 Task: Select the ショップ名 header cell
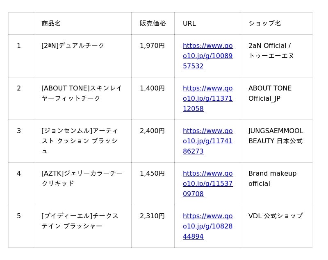tap(264, 23)
